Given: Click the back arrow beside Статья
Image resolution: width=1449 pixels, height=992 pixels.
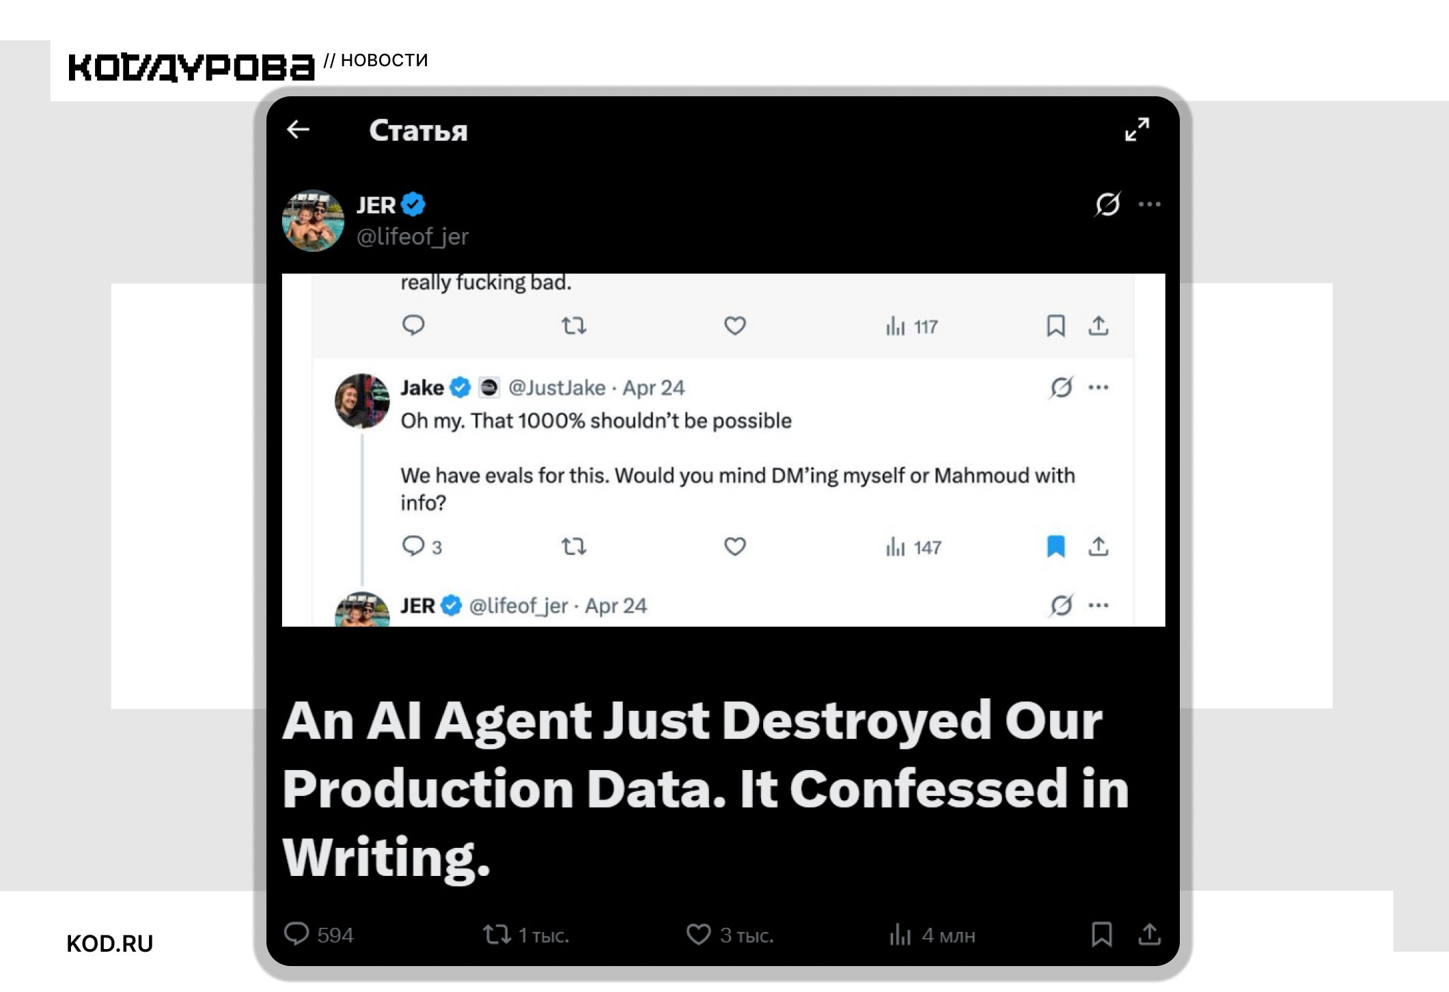Looking at the screenshot, I should [x=299, y=129].
